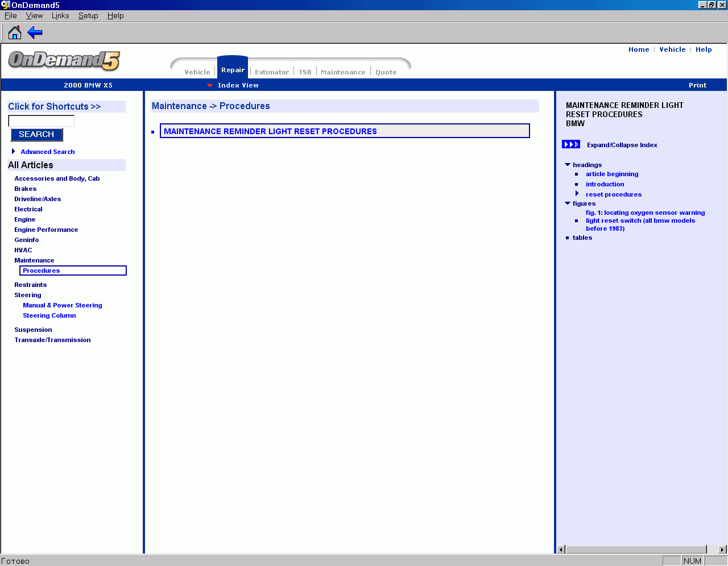Viewport: 728px width, 566px height.
Task: Switch to the Estimator tab
Action: click(x=272, y=72)
